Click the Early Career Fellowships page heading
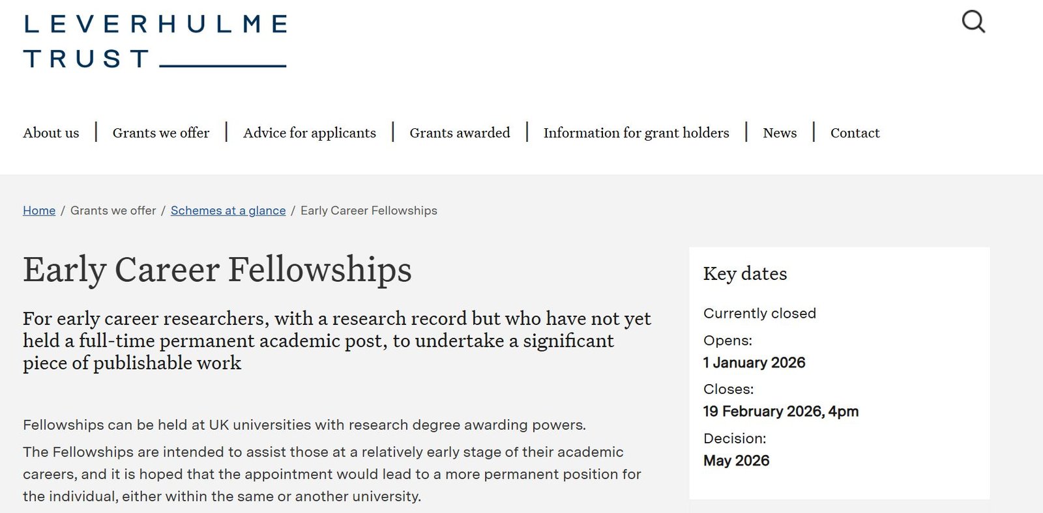The width and height of the screenshot is (1043, 513). 218,270
